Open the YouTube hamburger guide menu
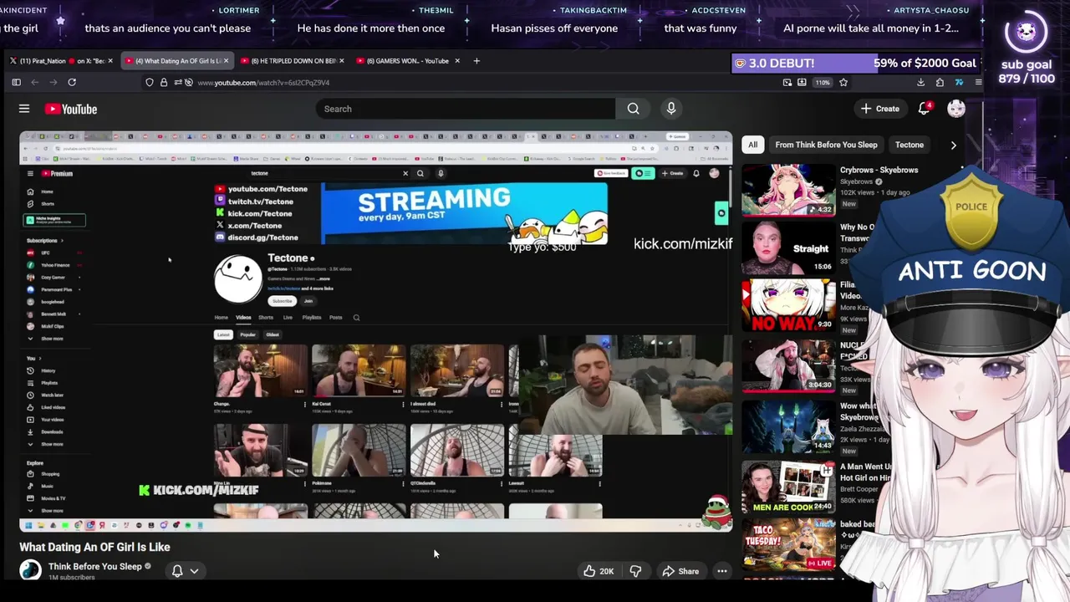Viewport: 1070px width, 602px height. coord(24,109)
